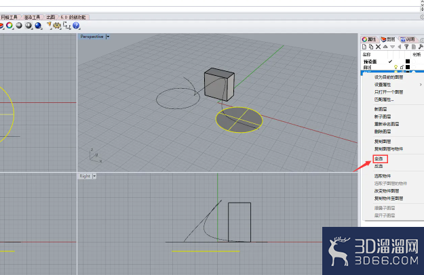Click the delete layer X icon
This screenshot has width=424, height=275.
[378, 47]
